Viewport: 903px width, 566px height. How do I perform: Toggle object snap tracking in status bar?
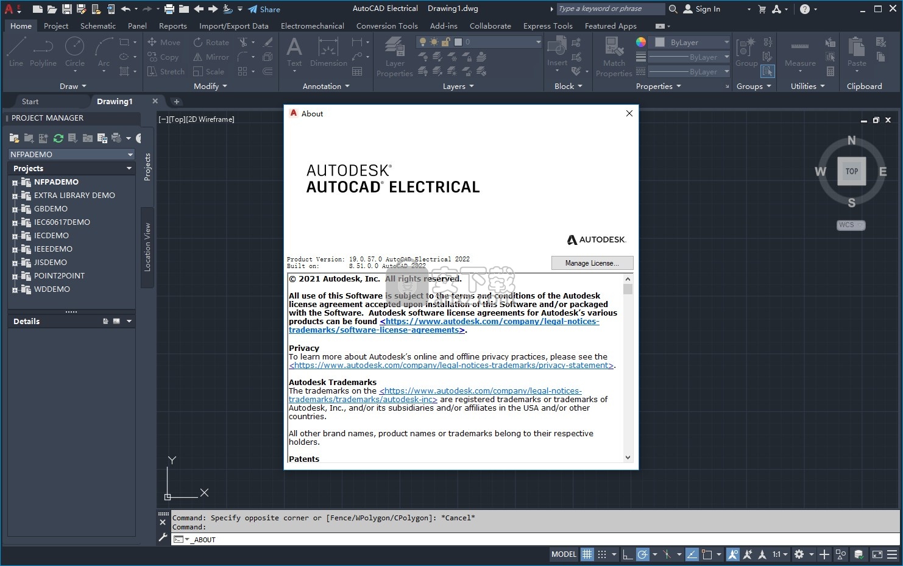tap(692, 554)
